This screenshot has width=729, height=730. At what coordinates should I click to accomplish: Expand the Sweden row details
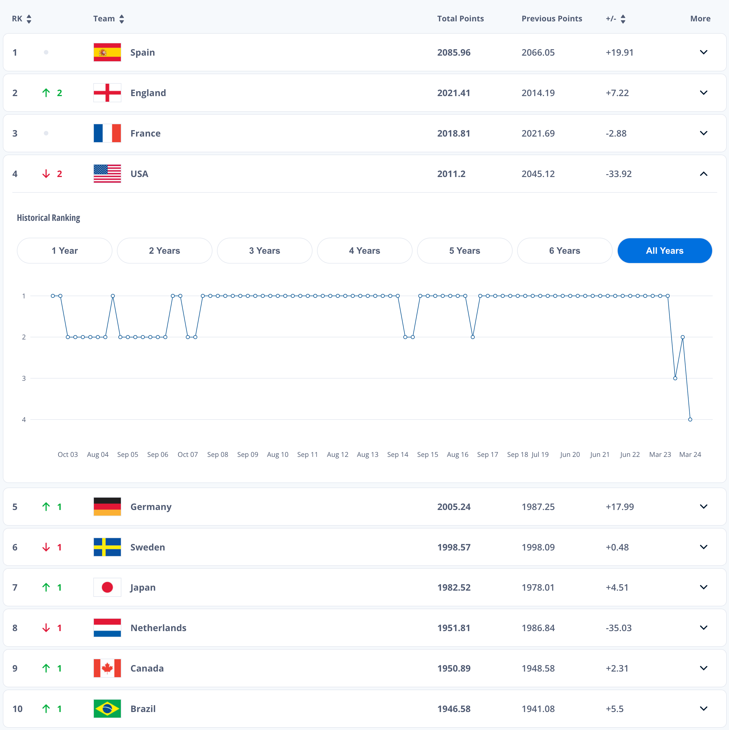click(703, 547)
